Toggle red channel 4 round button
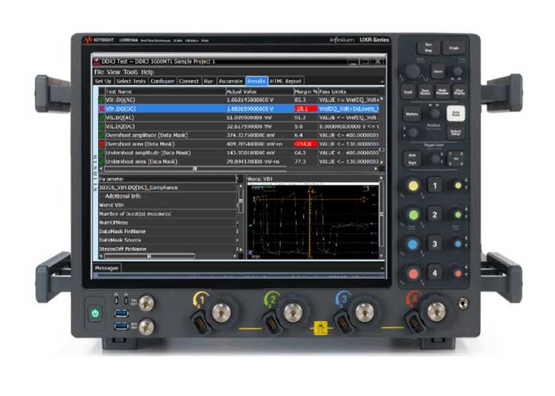Image resolution: width=555 pixels, height=396 pixels. pos(413,273)
